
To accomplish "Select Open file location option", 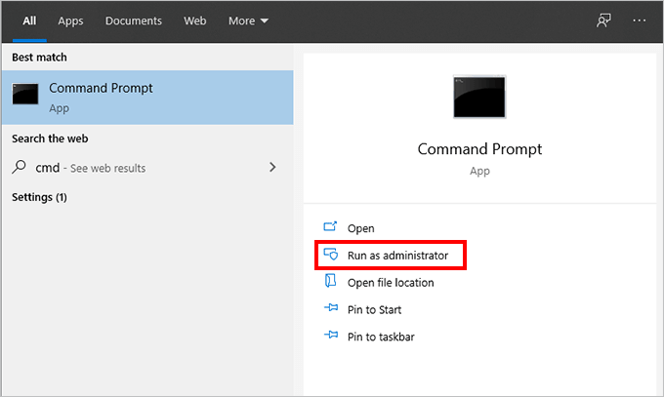I will (391, 282).
